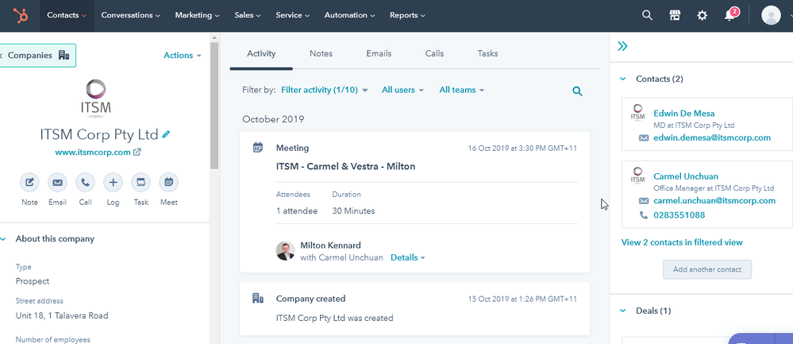This screenshot has width=793, height=344.
Task: Click View 2 contacts in filtered view
Action: 682,242
